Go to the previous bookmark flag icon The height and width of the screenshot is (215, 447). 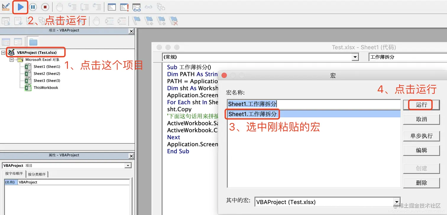pyautogui.click(x=161, y=21)
